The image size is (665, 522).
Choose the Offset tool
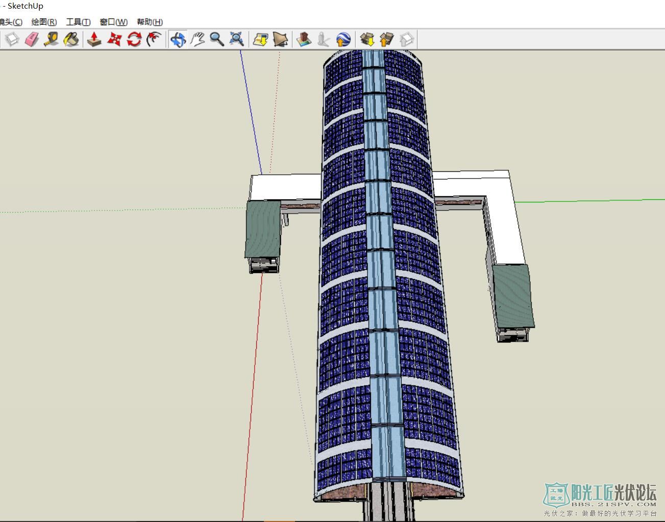154,39
